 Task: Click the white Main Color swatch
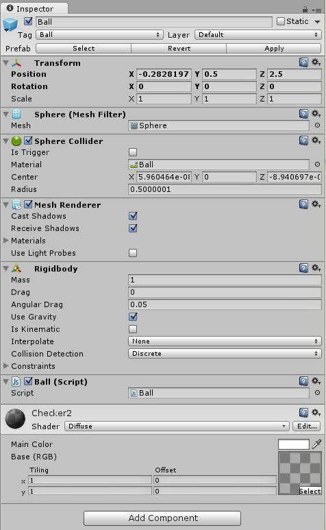(x=294, y=444)
